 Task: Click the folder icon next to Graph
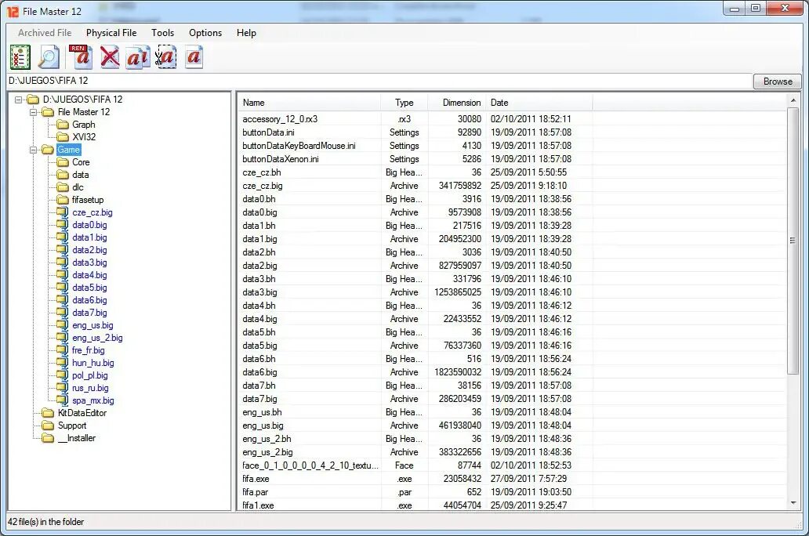(x=63, y=125)
